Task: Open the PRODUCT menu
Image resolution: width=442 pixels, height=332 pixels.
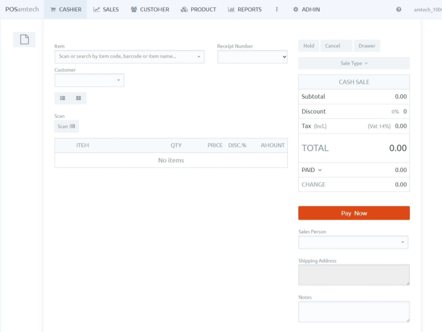Action: click(198, 9)
